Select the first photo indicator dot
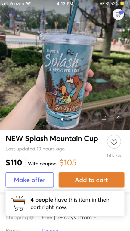 point(62,119)
